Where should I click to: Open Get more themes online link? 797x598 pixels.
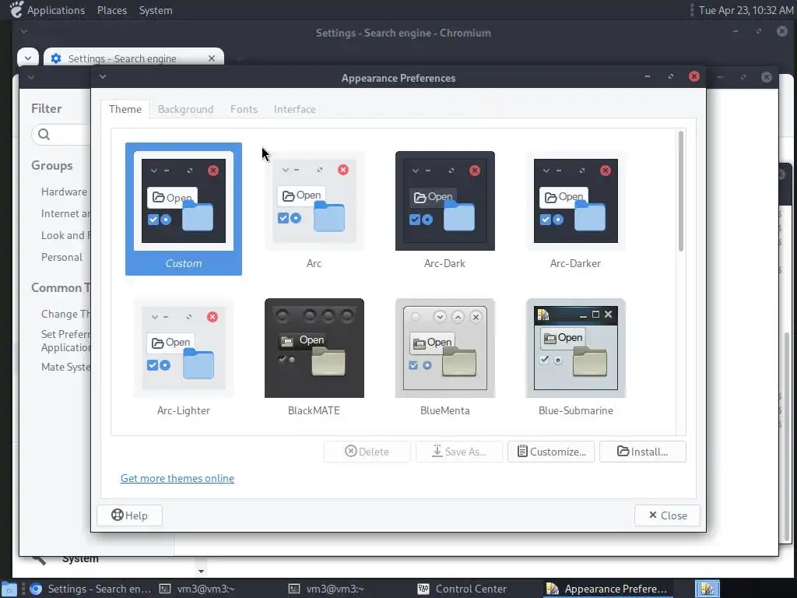point(177,478)
